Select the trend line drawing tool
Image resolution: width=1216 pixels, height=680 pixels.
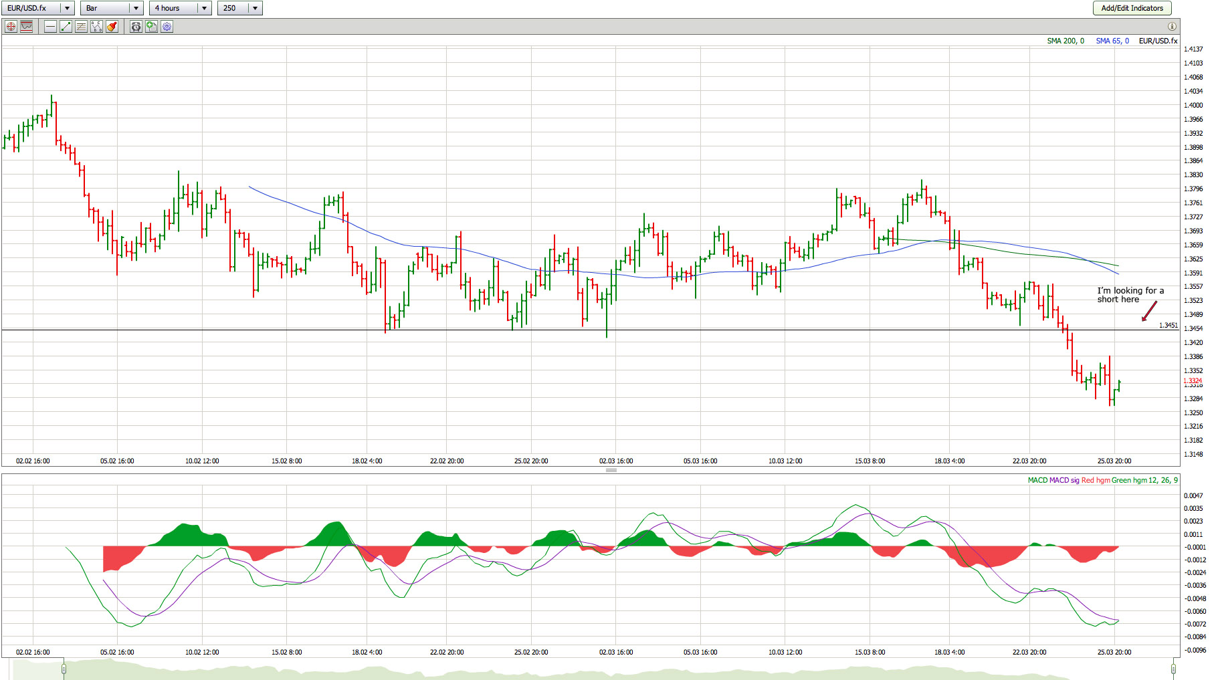(x=66, y=27)
